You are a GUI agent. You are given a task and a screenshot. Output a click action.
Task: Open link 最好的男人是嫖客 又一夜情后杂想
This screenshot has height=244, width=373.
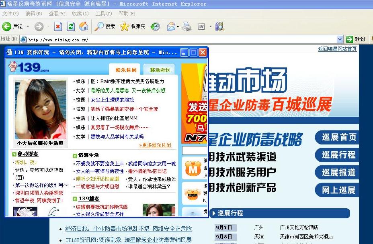tap(128, 91)
